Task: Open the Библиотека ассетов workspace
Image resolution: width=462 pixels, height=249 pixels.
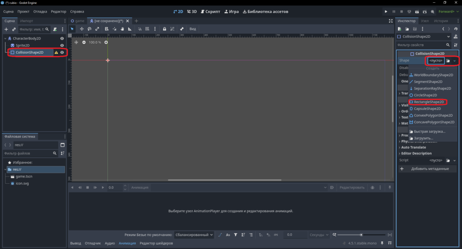Action: click(x=265, y=11)
